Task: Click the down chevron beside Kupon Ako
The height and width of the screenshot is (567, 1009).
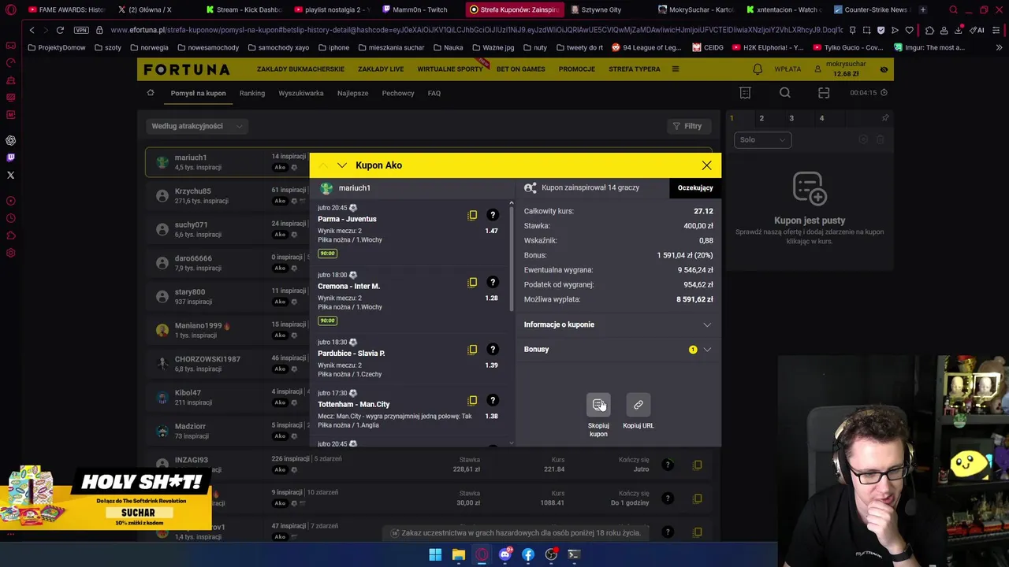Action: point(341,165)
